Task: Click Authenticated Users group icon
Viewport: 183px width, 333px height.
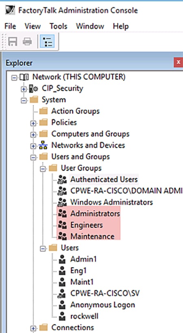Action: [62, 180]
